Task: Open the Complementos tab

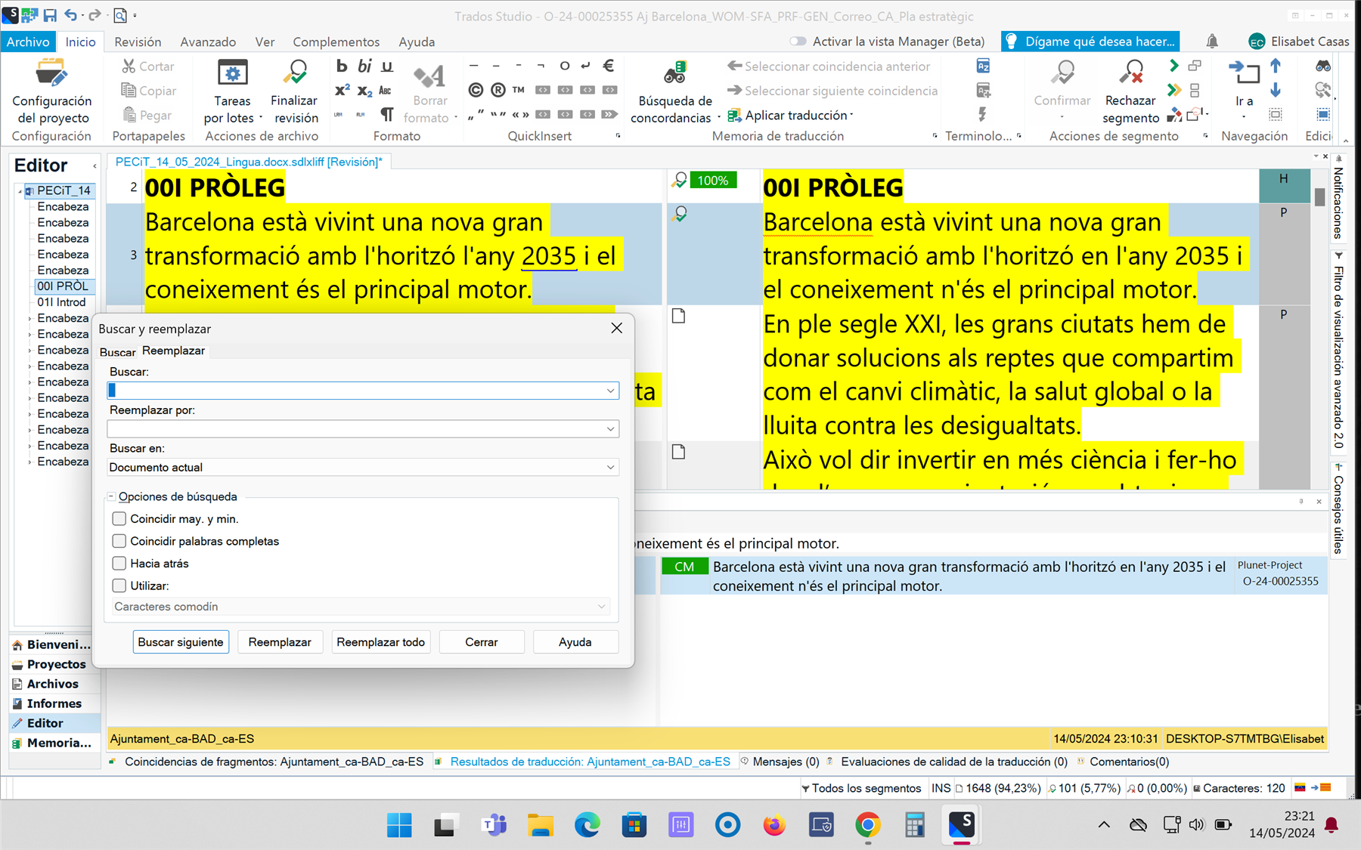Action: pyautogui.click(x=336, y=42)
